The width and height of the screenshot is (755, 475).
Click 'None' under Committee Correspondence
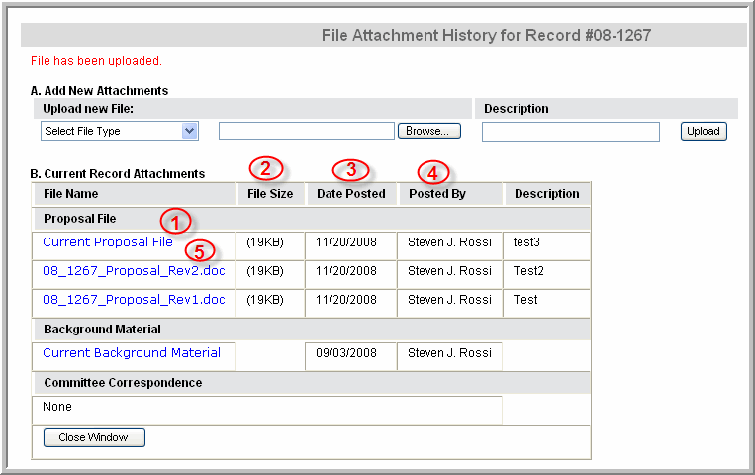(x=57, y=406)
